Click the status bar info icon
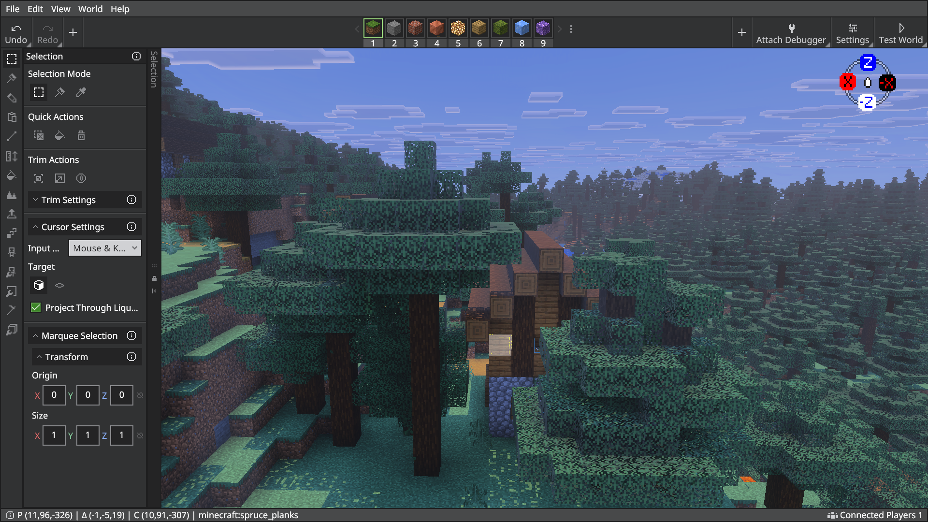928x522 pixels. click(x=10, y=515)
